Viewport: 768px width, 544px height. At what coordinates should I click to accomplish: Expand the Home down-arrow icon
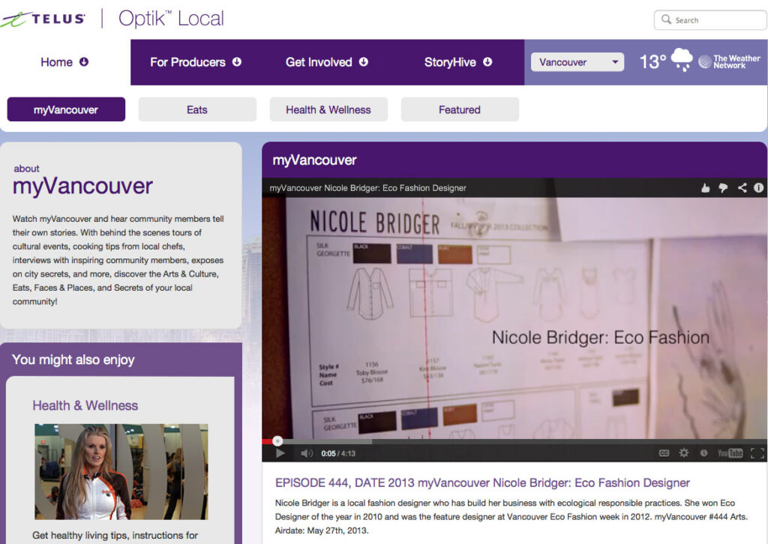(84, 62)
